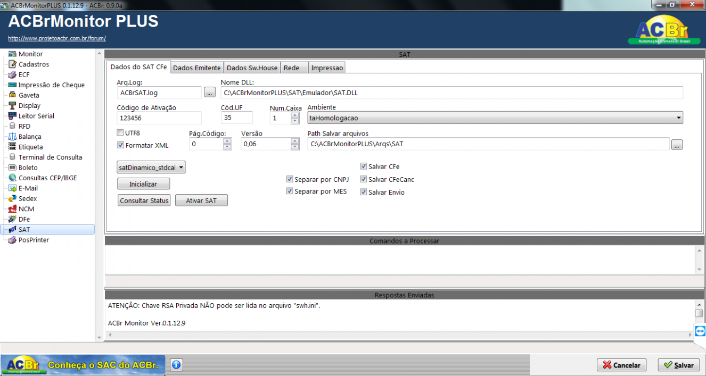Browse for Arq.Log file with ellipsis button
706x376 pixels.
click(210, 93)
